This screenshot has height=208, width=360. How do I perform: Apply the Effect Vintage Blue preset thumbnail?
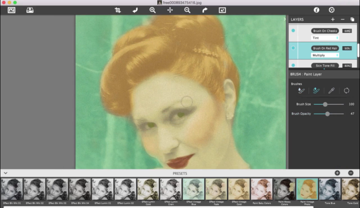point(193,189)
